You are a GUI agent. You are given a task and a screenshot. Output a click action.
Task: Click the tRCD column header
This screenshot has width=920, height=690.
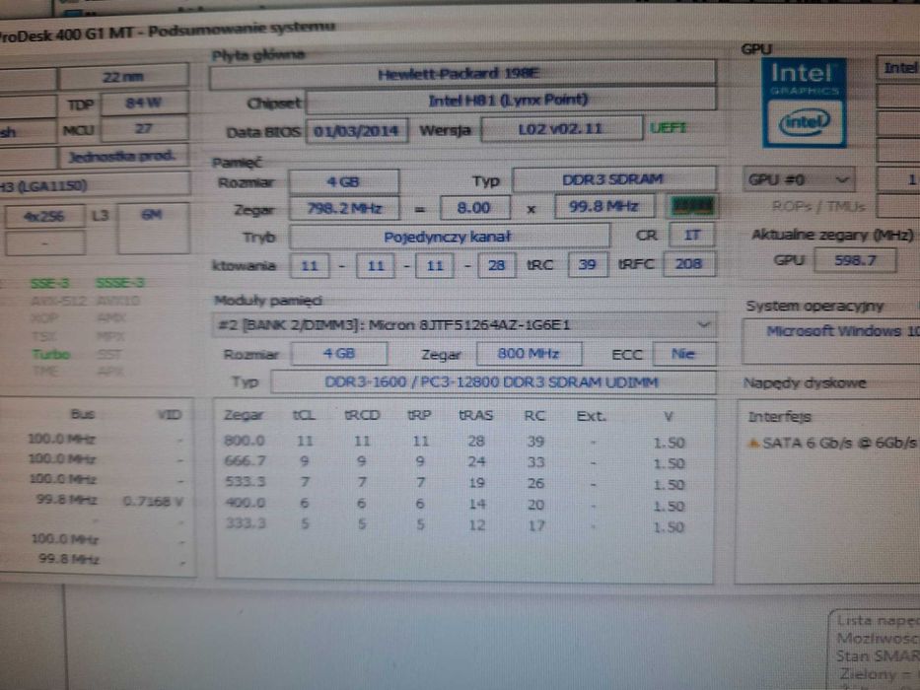pos(362,415)
